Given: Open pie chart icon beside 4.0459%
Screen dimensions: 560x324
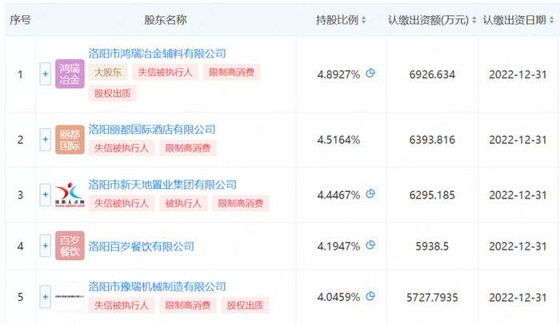Looking at the screenshot, I should click(370, 296).
